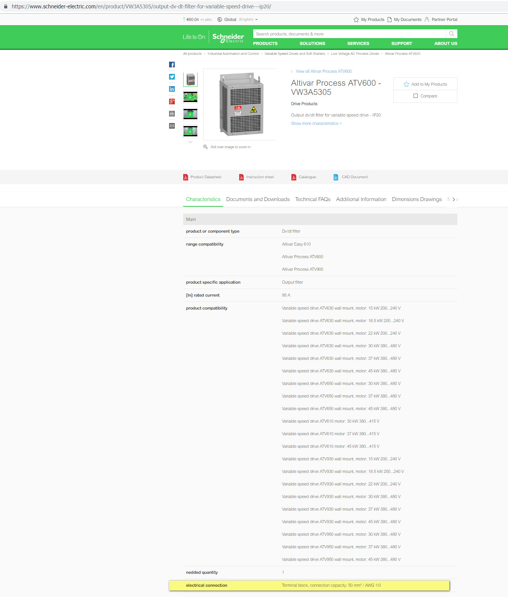Open My Documents in the top bar
The width and height of the screenshot is (508, 597).
pos(408,19)
